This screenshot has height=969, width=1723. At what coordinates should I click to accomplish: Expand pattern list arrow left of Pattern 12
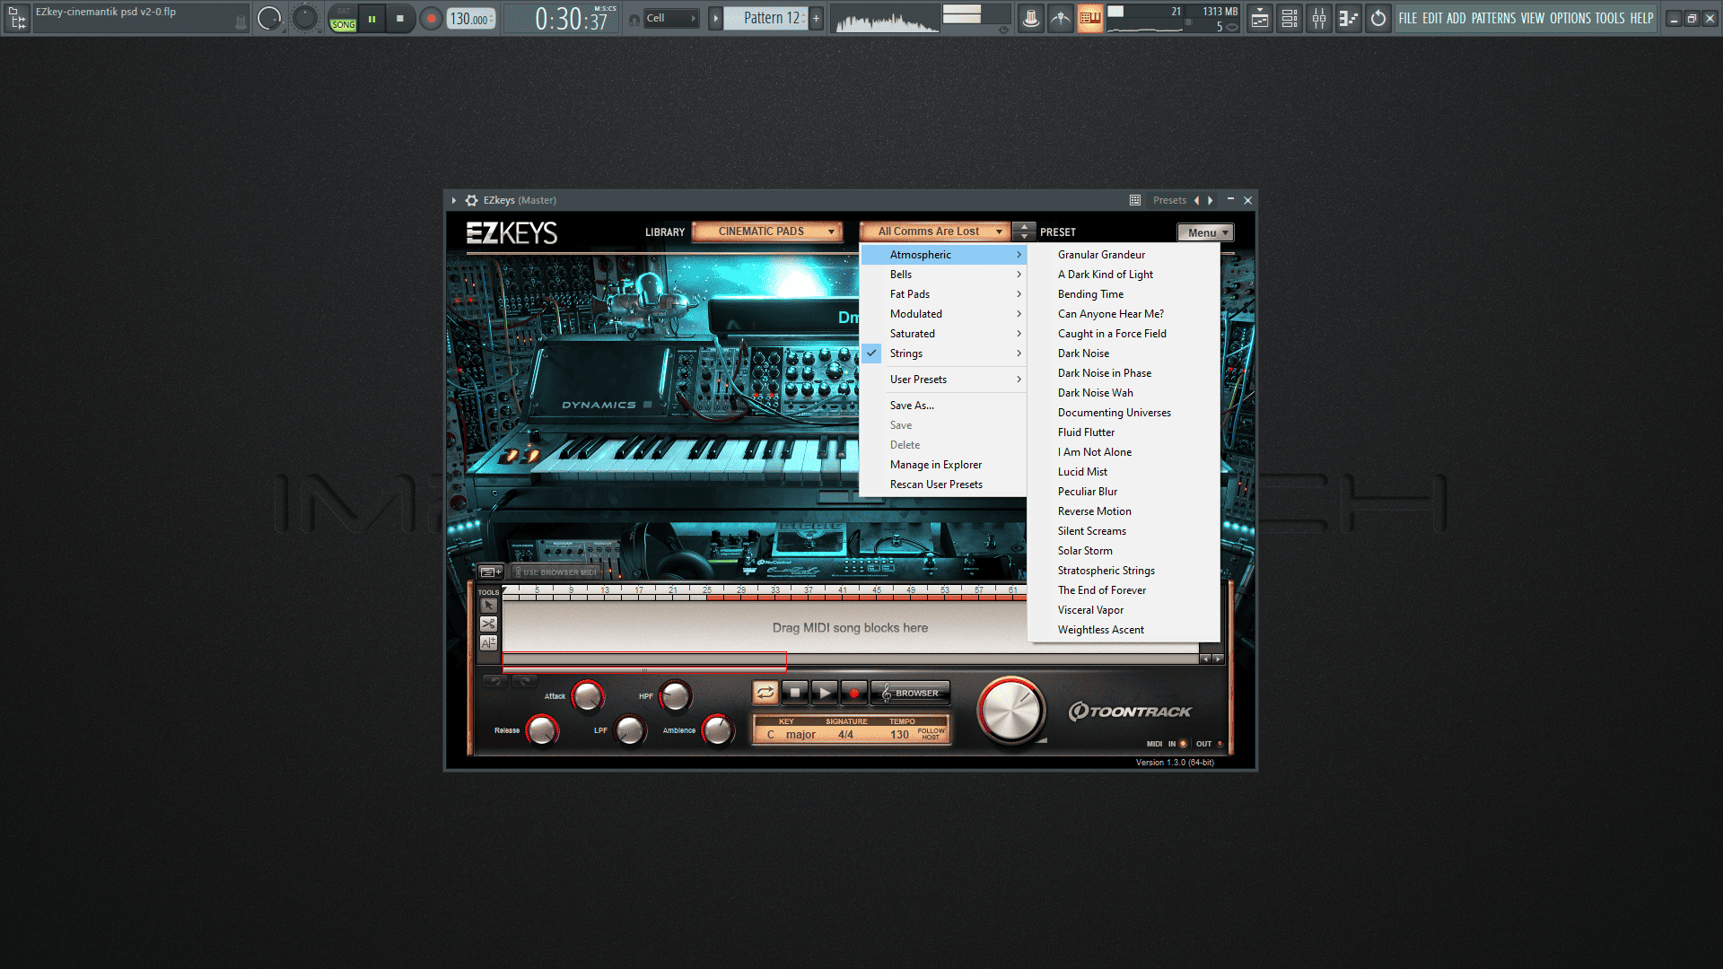715,18
